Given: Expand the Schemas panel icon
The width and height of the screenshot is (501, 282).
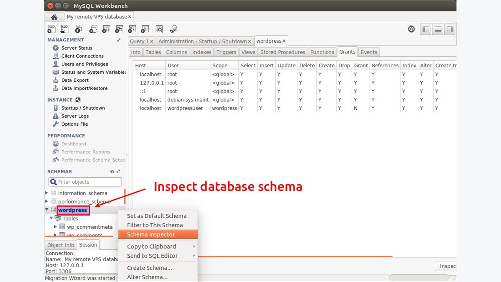Looking at the screenshot, I should click(x=118, y=171).
